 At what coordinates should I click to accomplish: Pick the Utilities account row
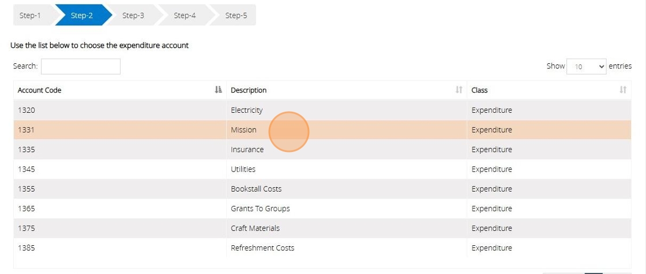coord(243,169)
